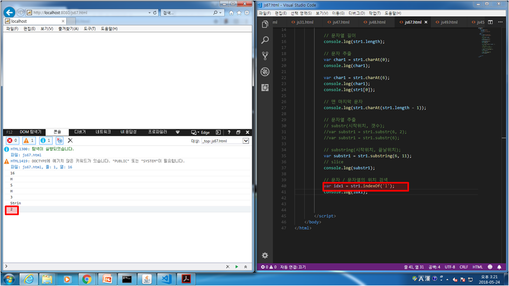Open the IE address bar dropdown arrow
509x286 pixels.
pos(149,13)
